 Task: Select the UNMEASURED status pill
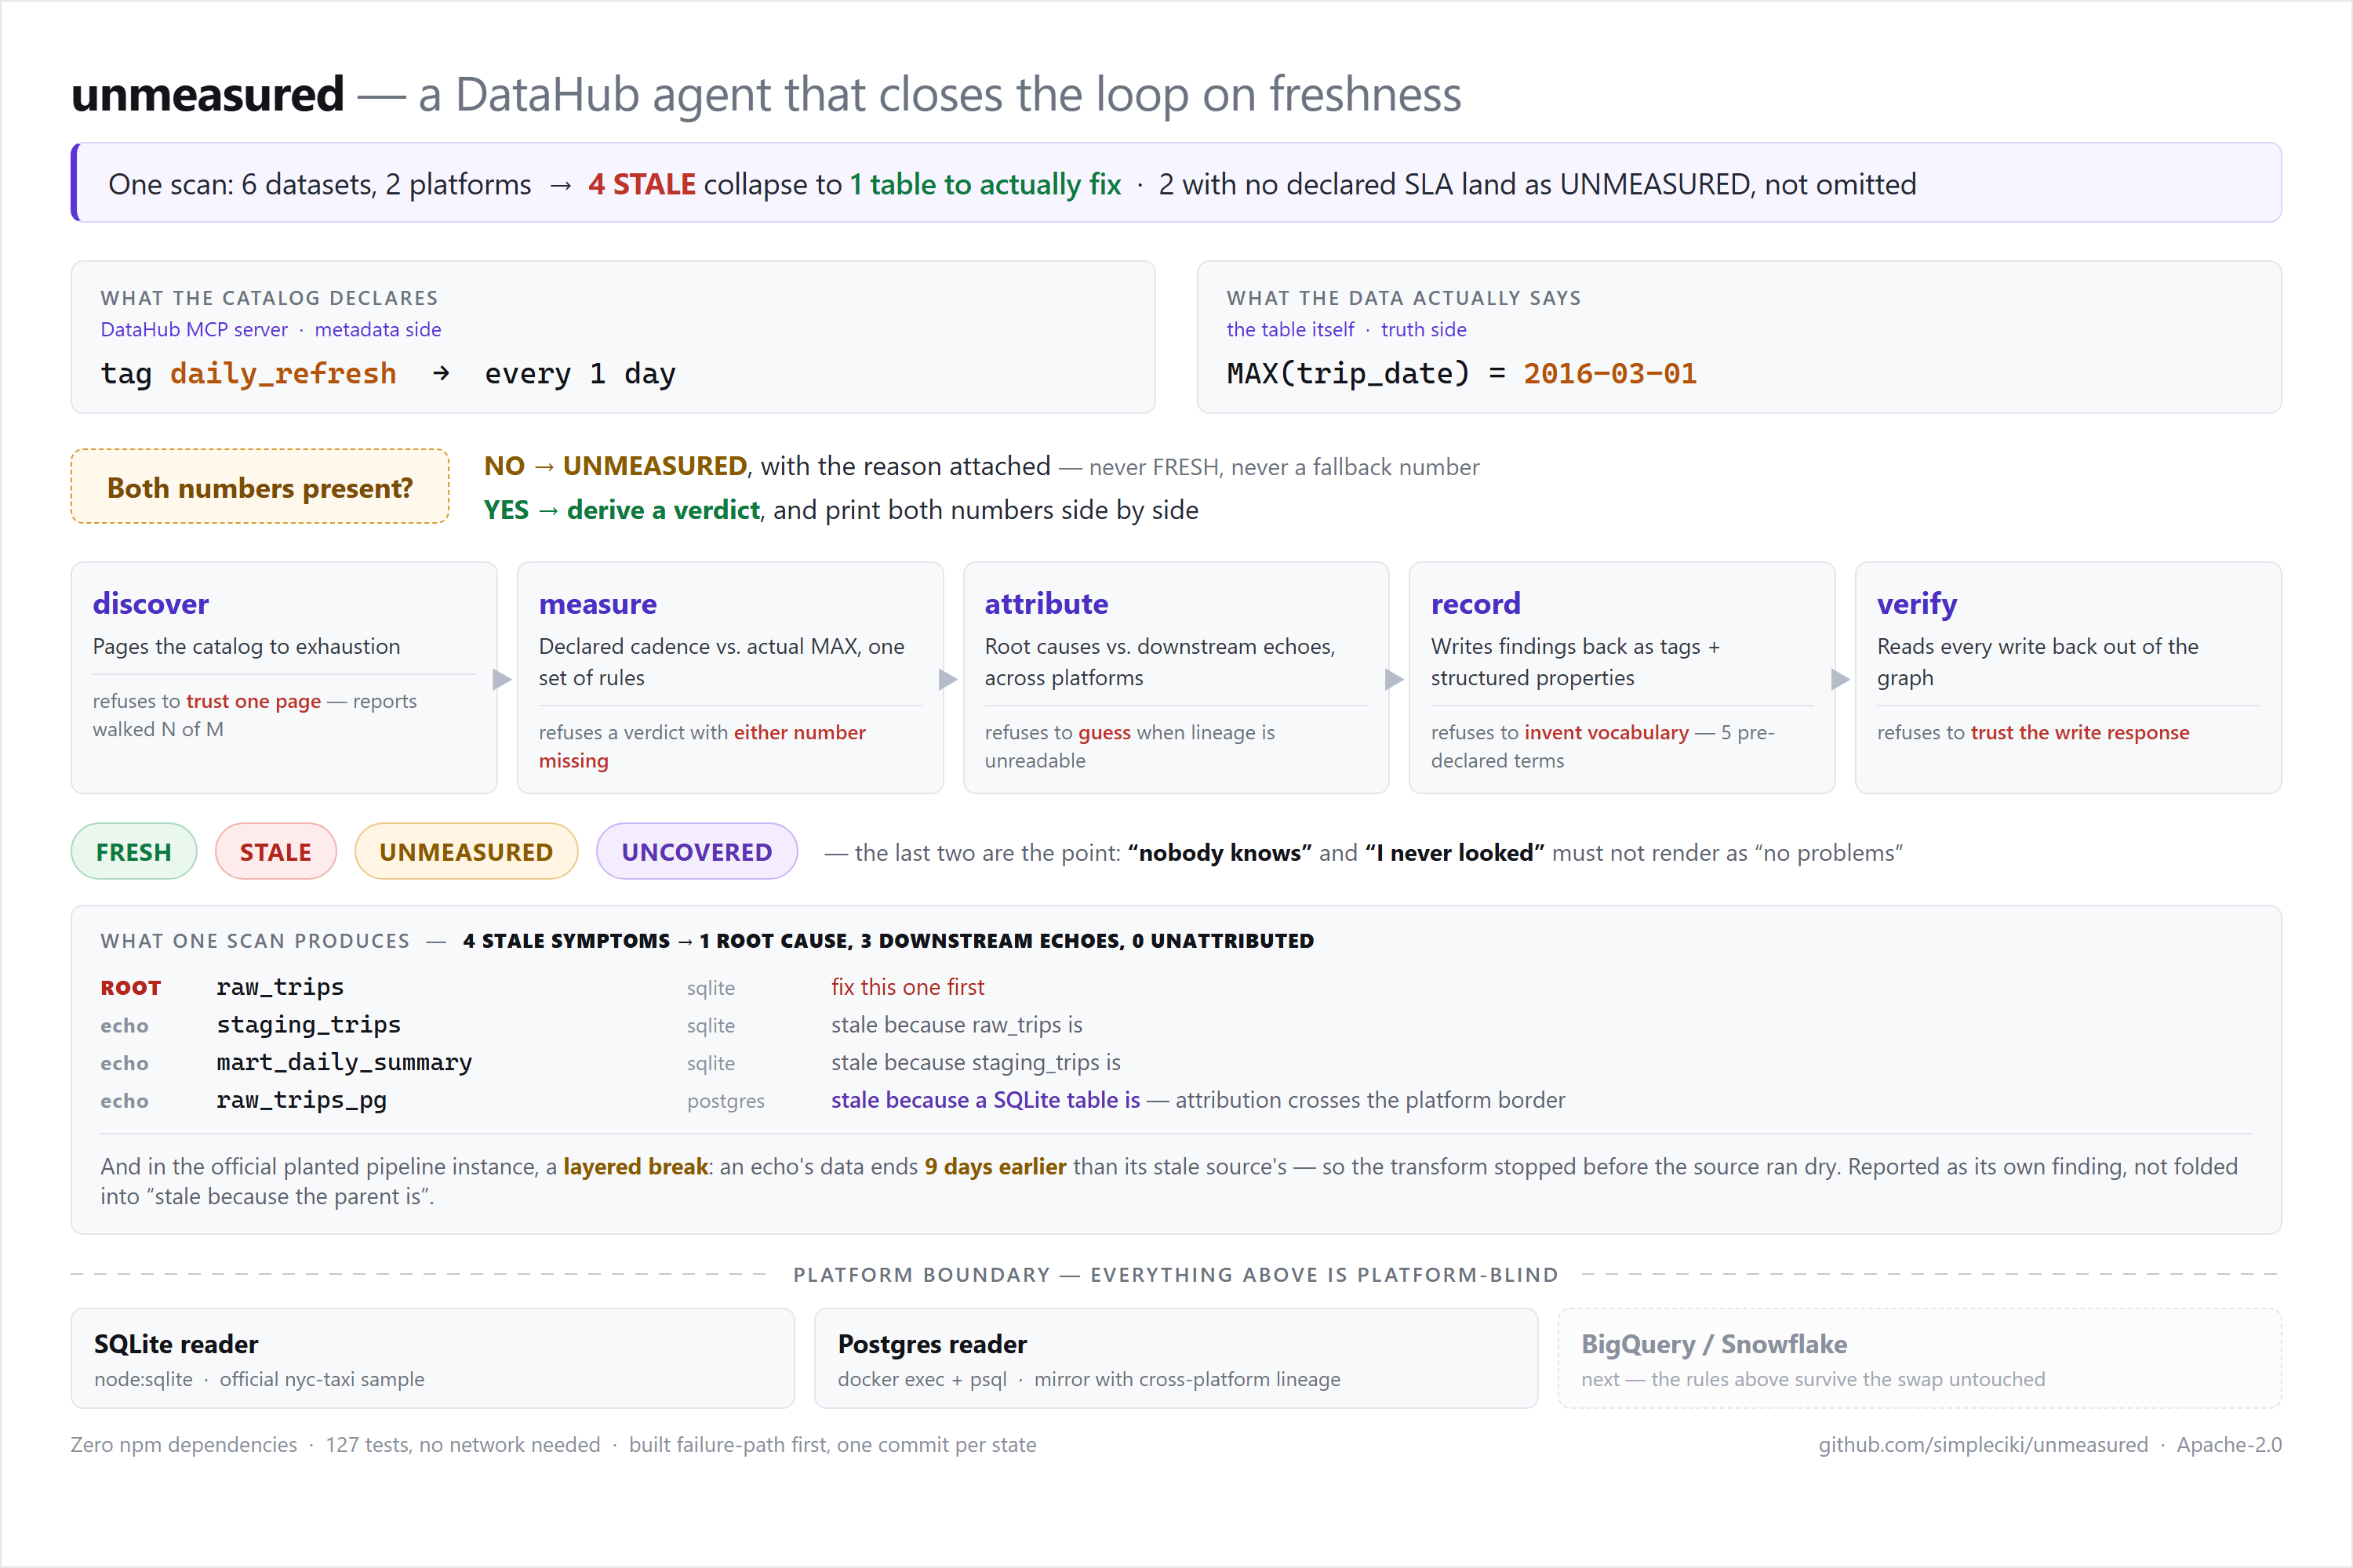pyautogui.click(x=466, y=851)
